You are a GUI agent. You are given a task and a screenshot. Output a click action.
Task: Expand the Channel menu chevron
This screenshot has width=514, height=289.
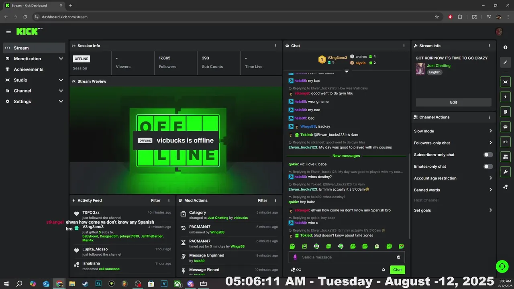pyautogui.click(x=61, y=91)
